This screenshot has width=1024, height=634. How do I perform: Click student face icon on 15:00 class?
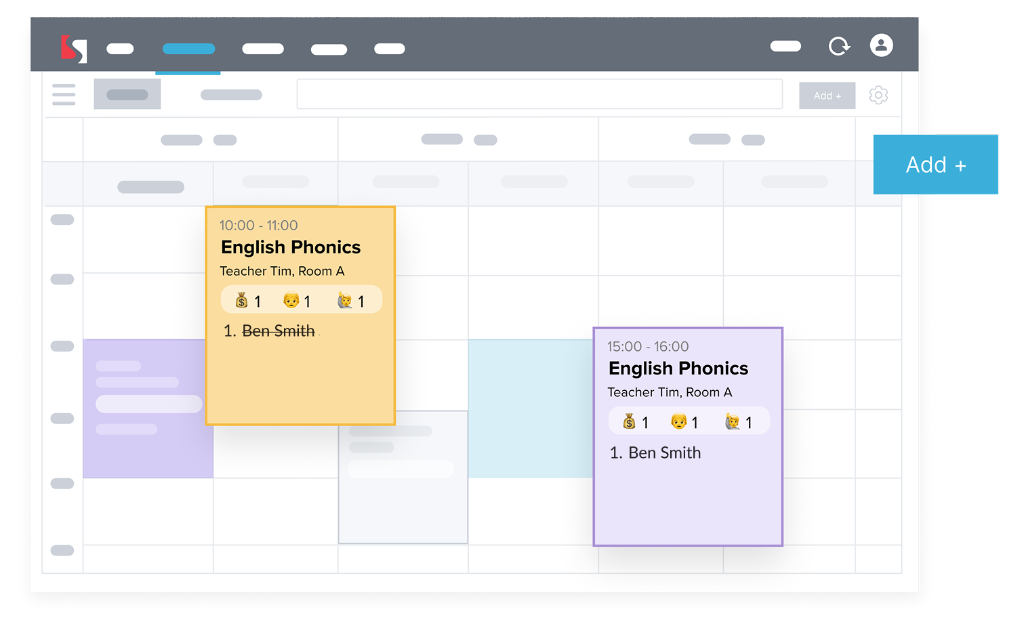678,422
